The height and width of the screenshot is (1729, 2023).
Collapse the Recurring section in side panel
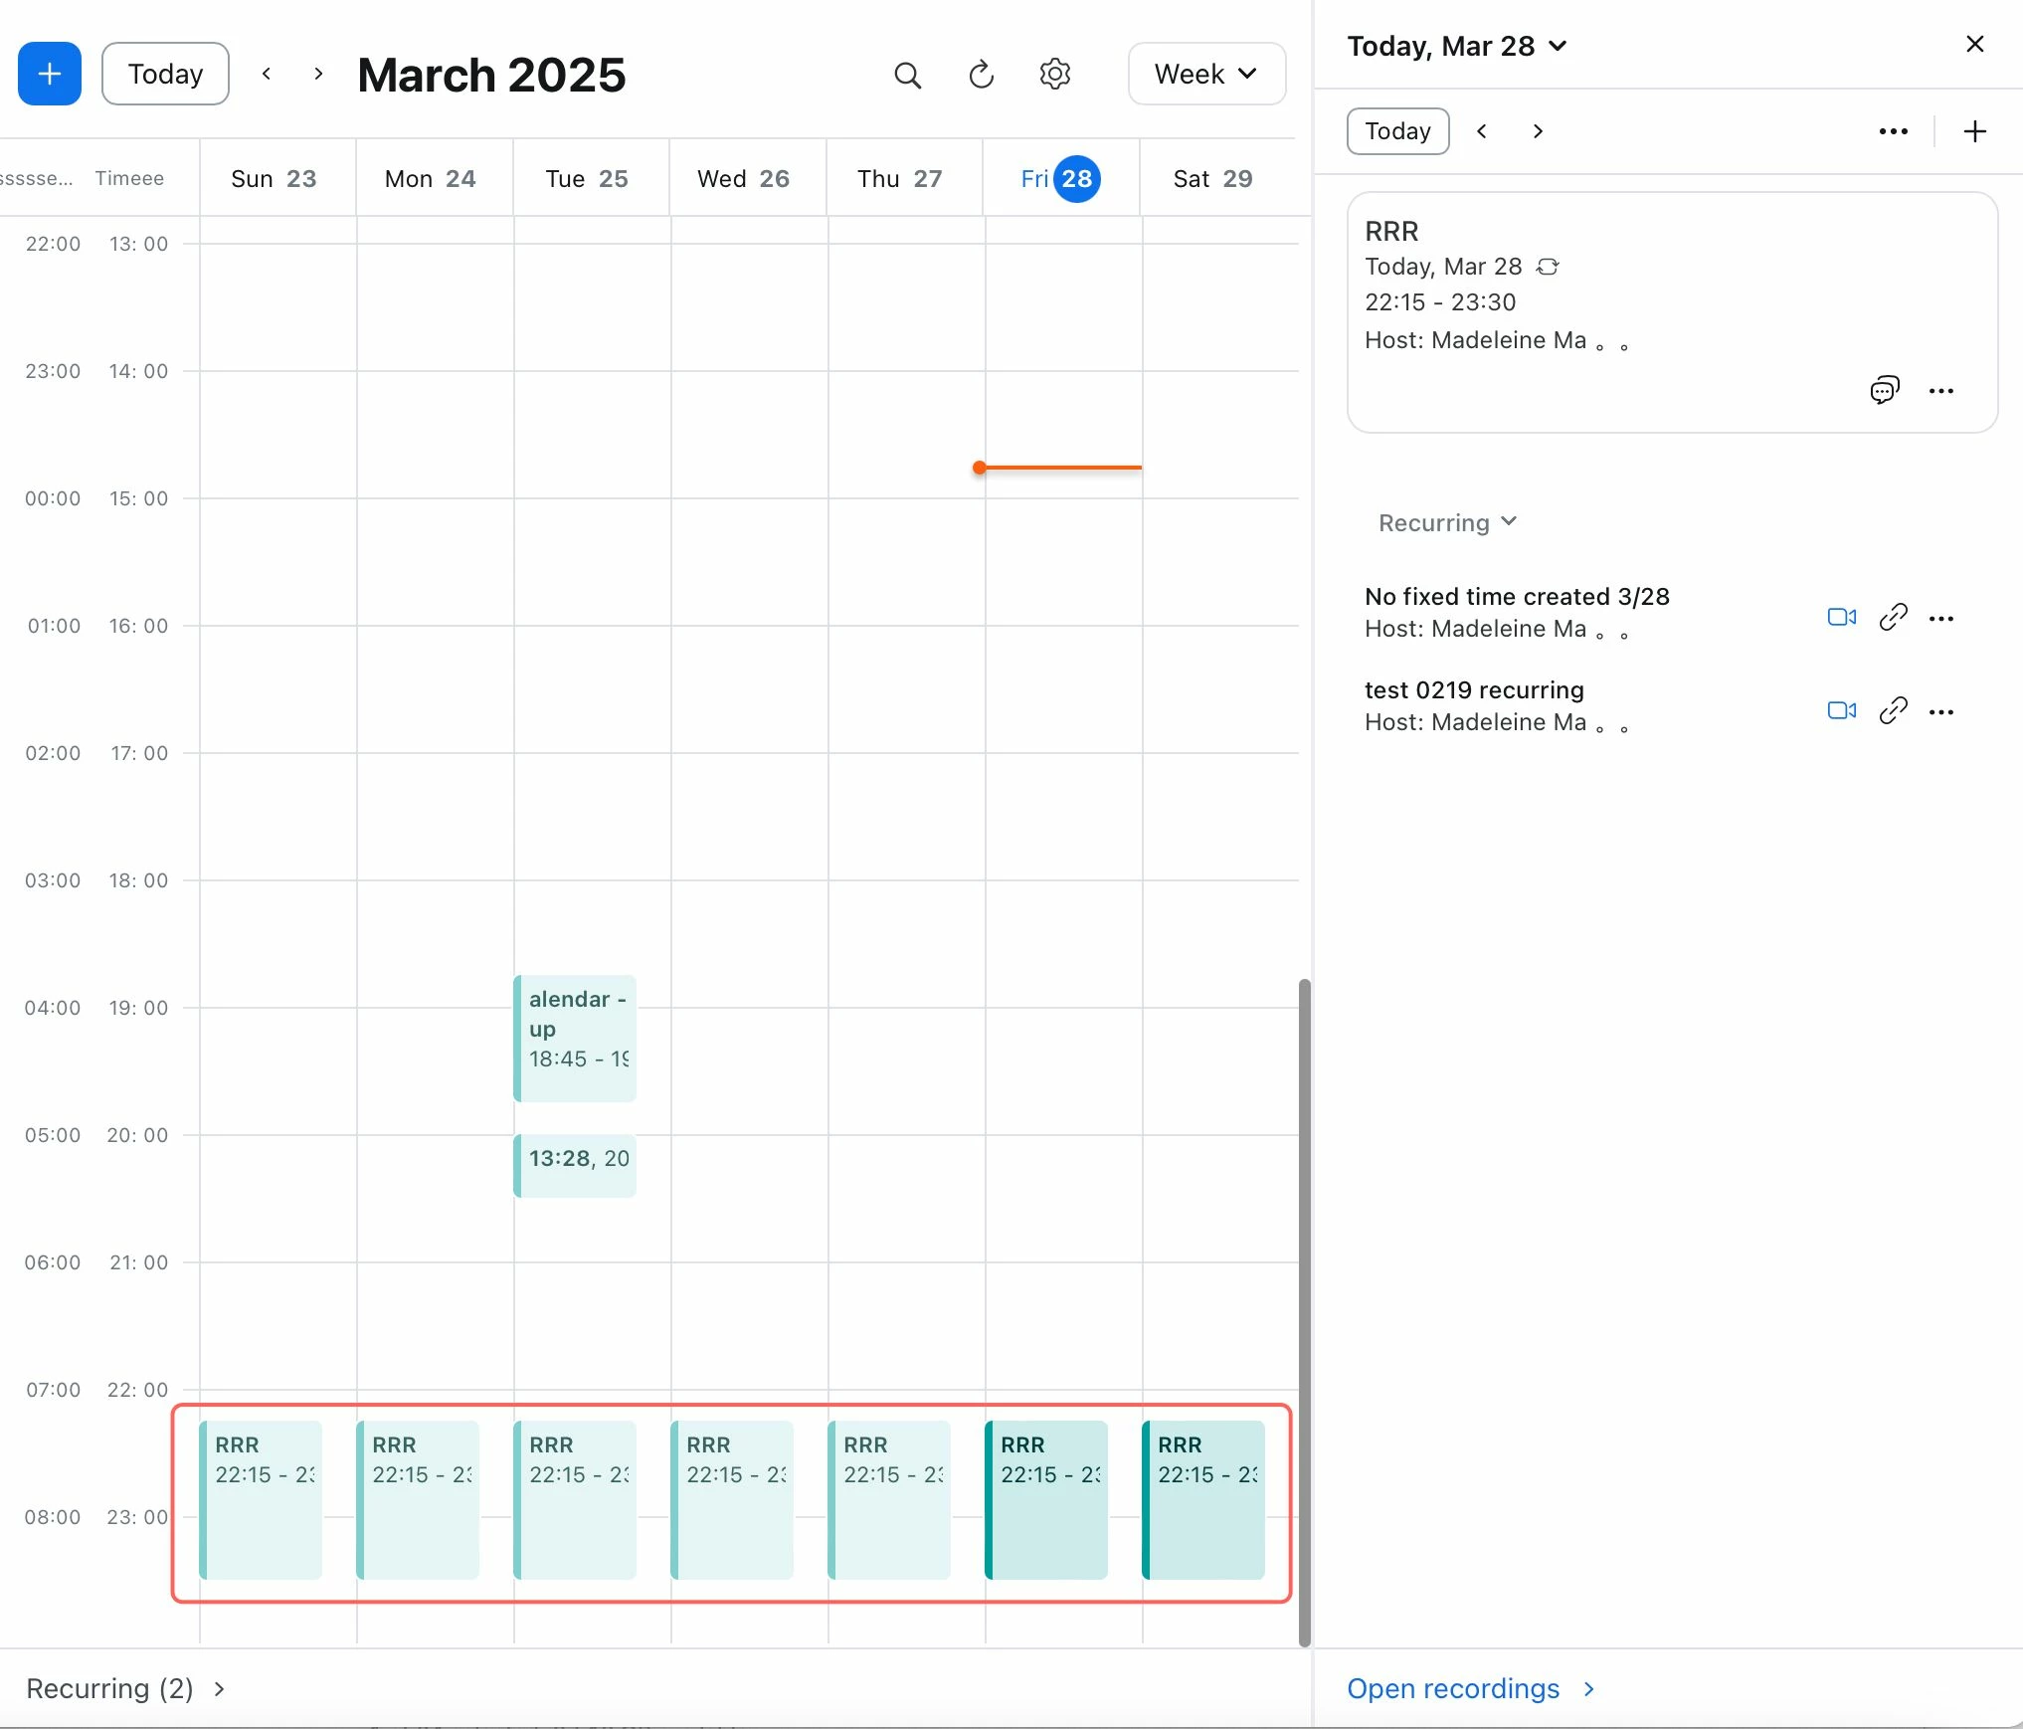(x=1447, y=522)
